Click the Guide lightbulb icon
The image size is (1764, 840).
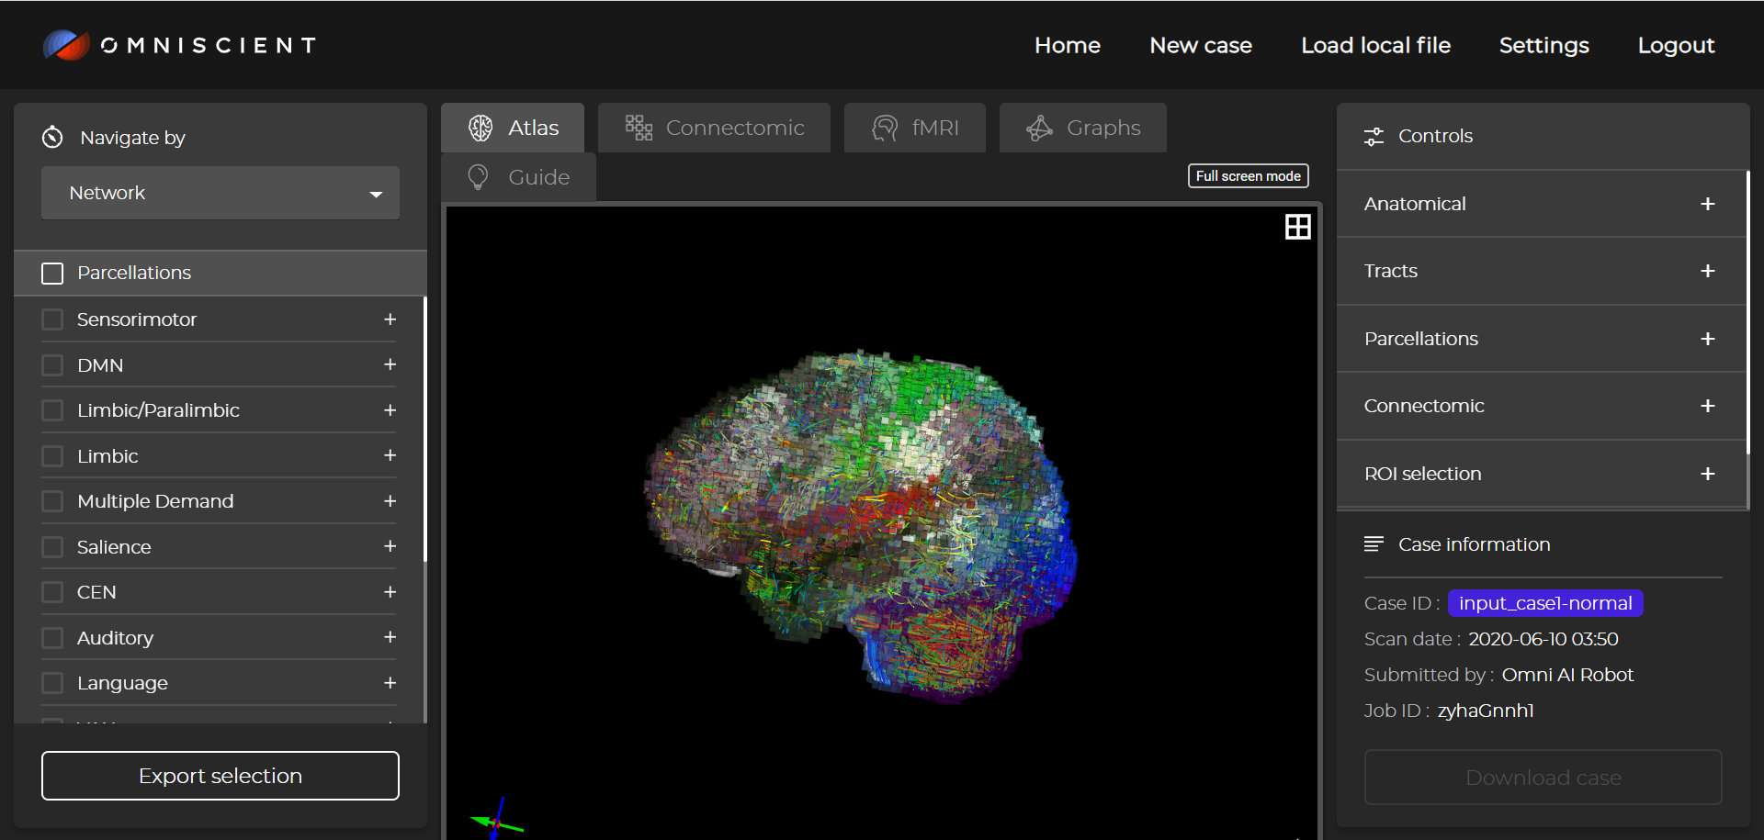(478, 177)
